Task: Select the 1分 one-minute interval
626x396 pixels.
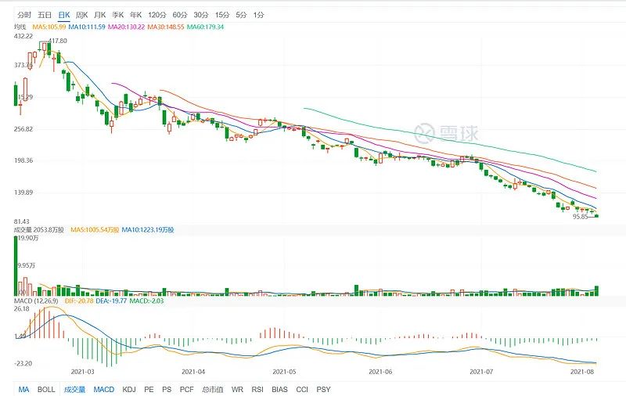Action: pos(258,15)
